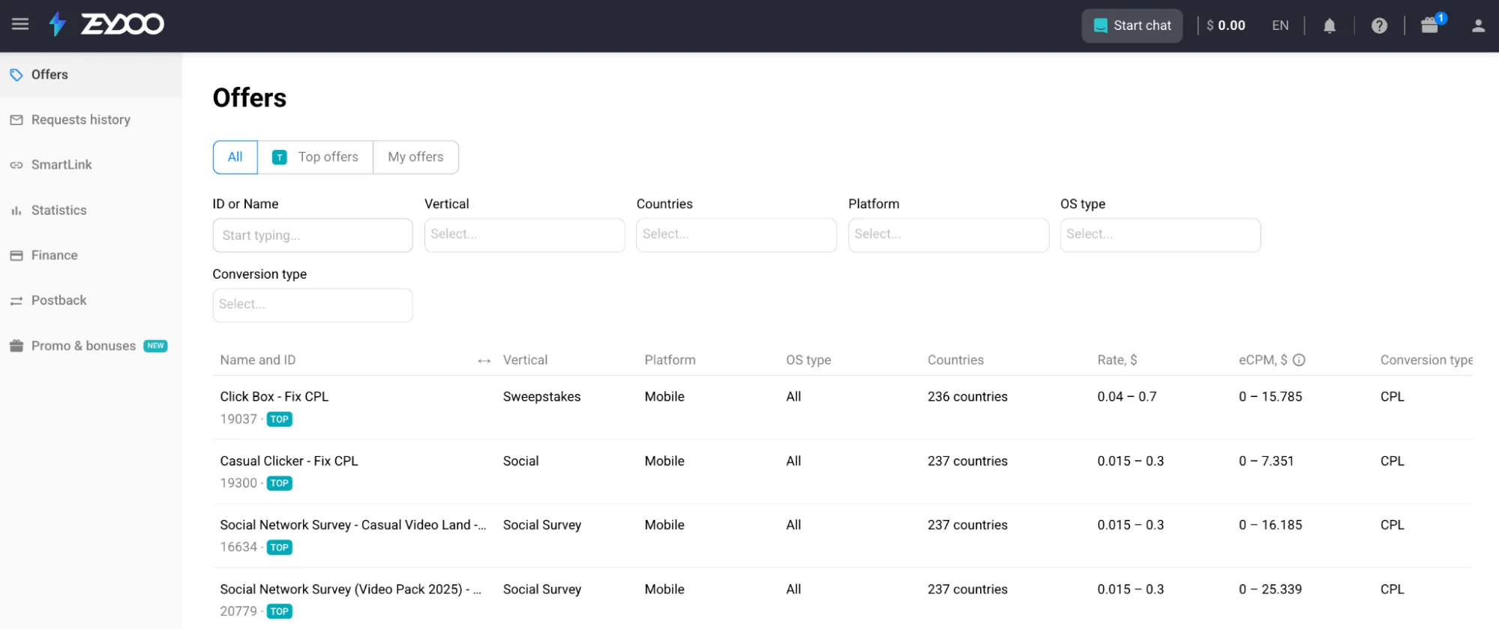Screen dimensions: 1499x630
Task: Expand the Countries filter dropdown
Action: coord(736,235)
